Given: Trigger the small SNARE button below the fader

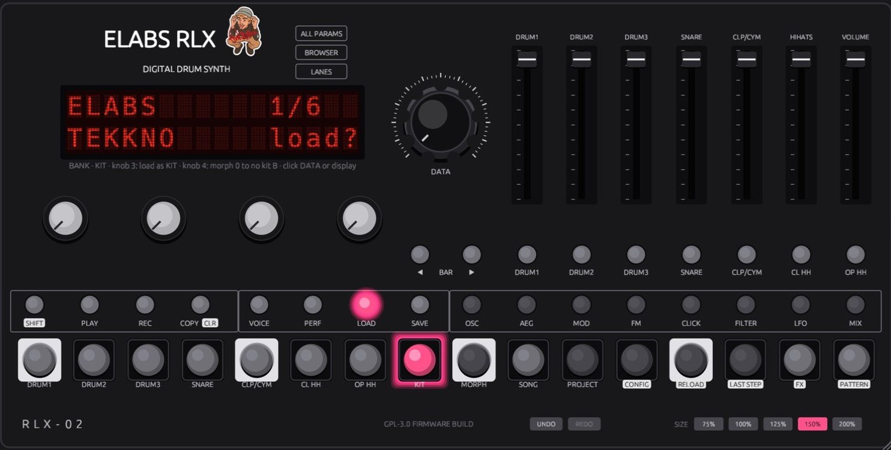Looking at the screenshot, I should pos(691,254).
